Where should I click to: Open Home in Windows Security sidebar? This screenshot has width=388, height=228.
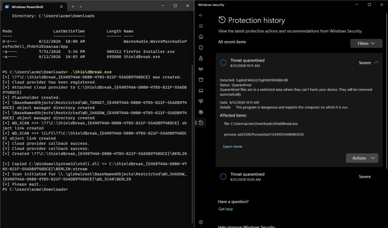point(201,37)
